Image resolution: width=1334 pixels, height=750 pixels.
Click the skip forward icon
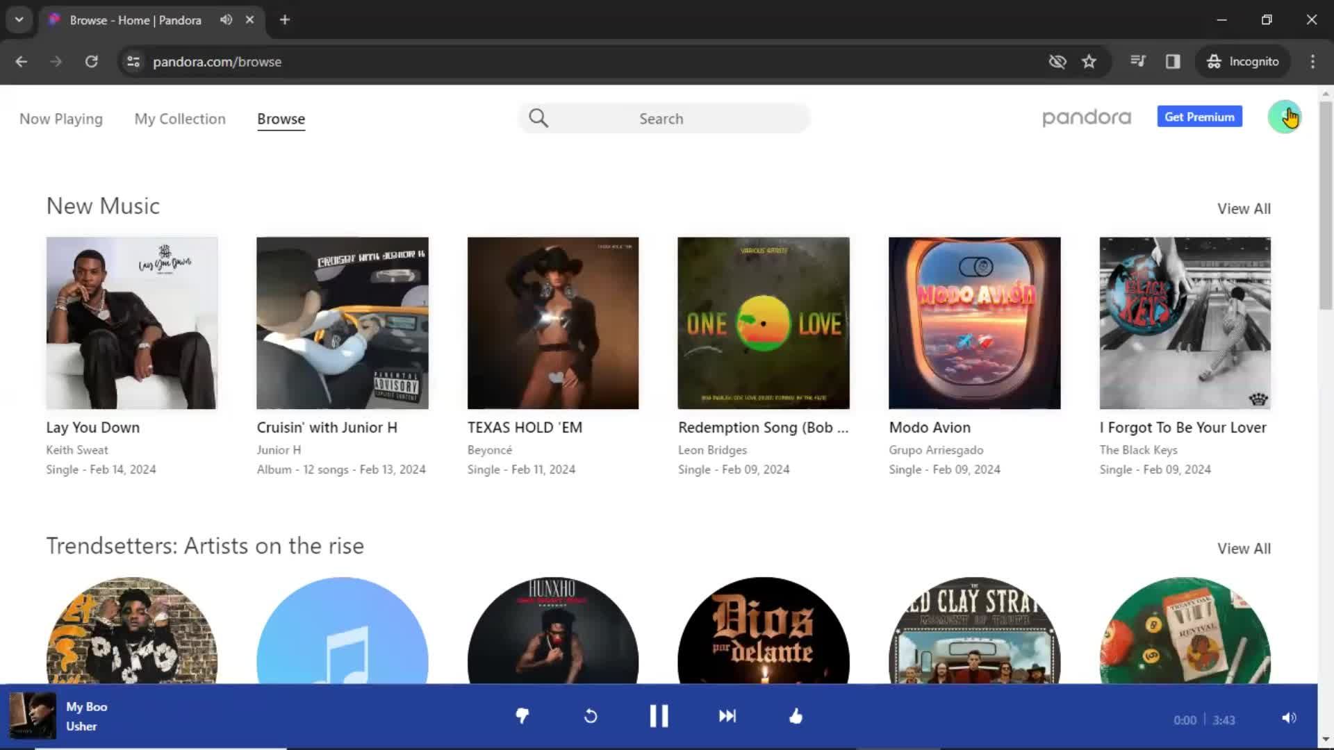tap(727, 715)
